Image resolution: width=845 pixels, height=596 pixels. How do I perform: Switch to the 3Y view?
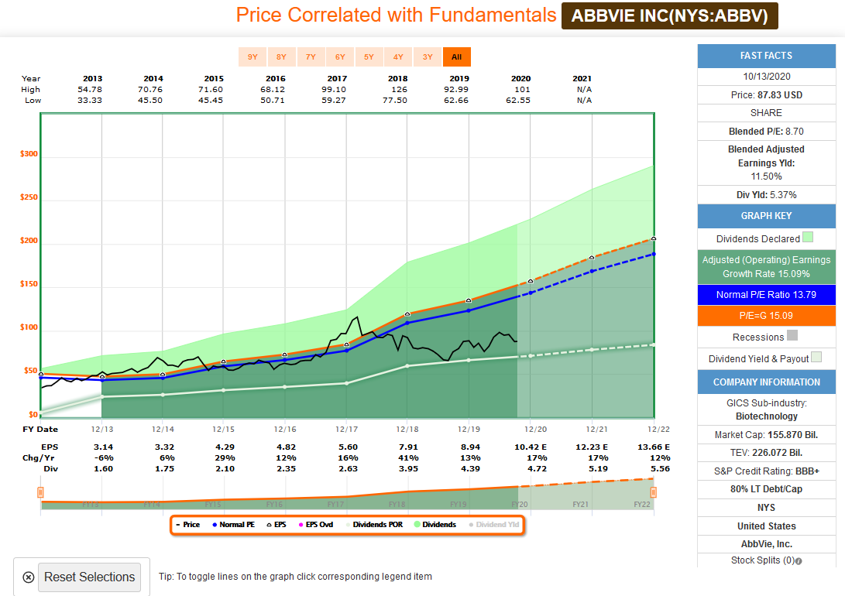[x=428, y=57]
